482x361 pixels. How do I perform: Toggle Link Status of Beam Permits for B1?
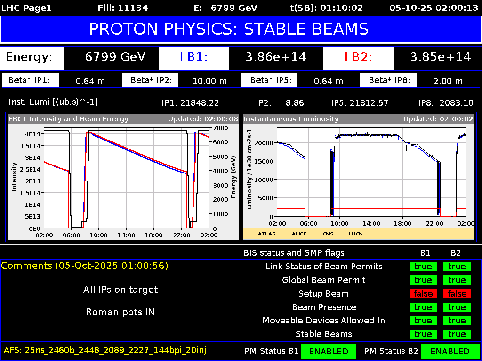click(423, 267)
